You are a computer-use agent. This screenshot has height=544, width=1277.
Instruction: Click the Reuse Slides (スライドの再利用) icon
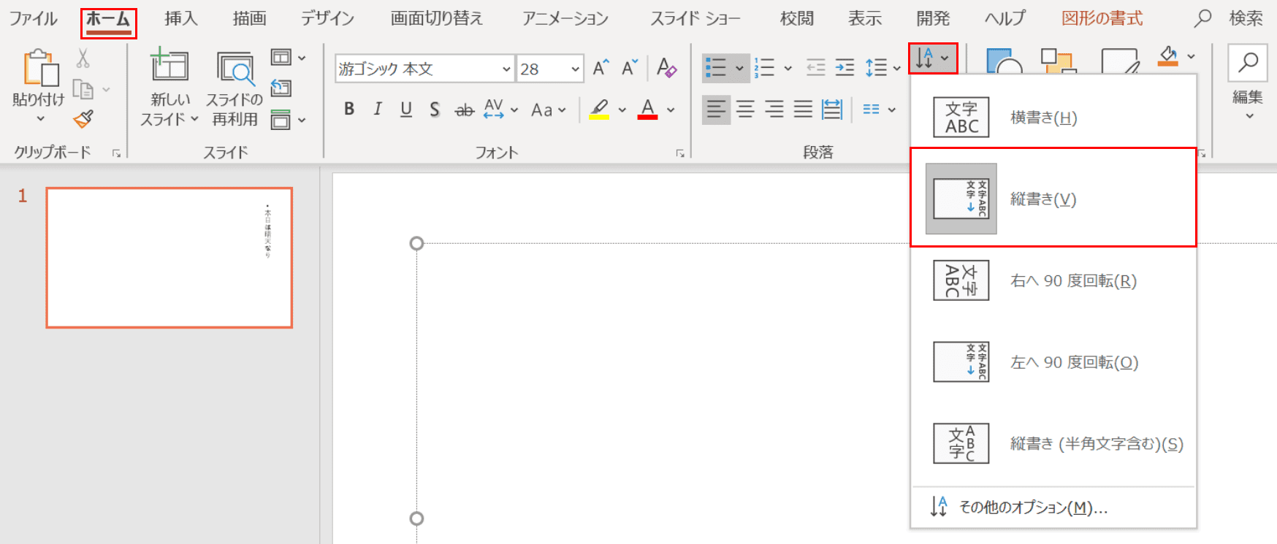point(235,68)
